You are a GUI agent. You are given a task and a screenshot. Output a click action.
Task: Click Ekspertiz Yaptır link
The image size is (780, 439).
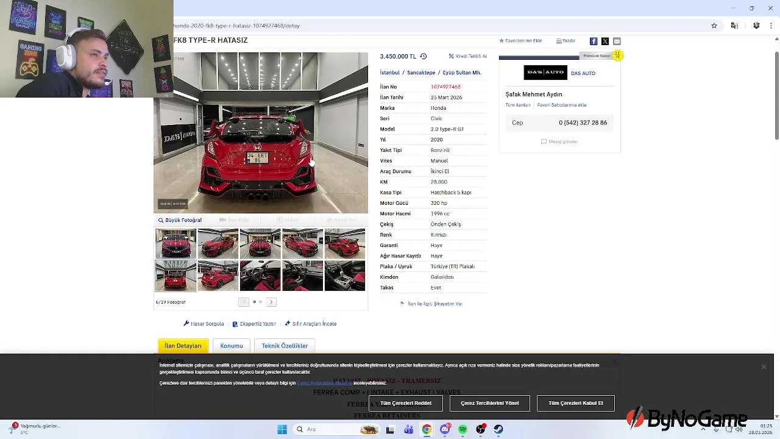click(254, 324)
